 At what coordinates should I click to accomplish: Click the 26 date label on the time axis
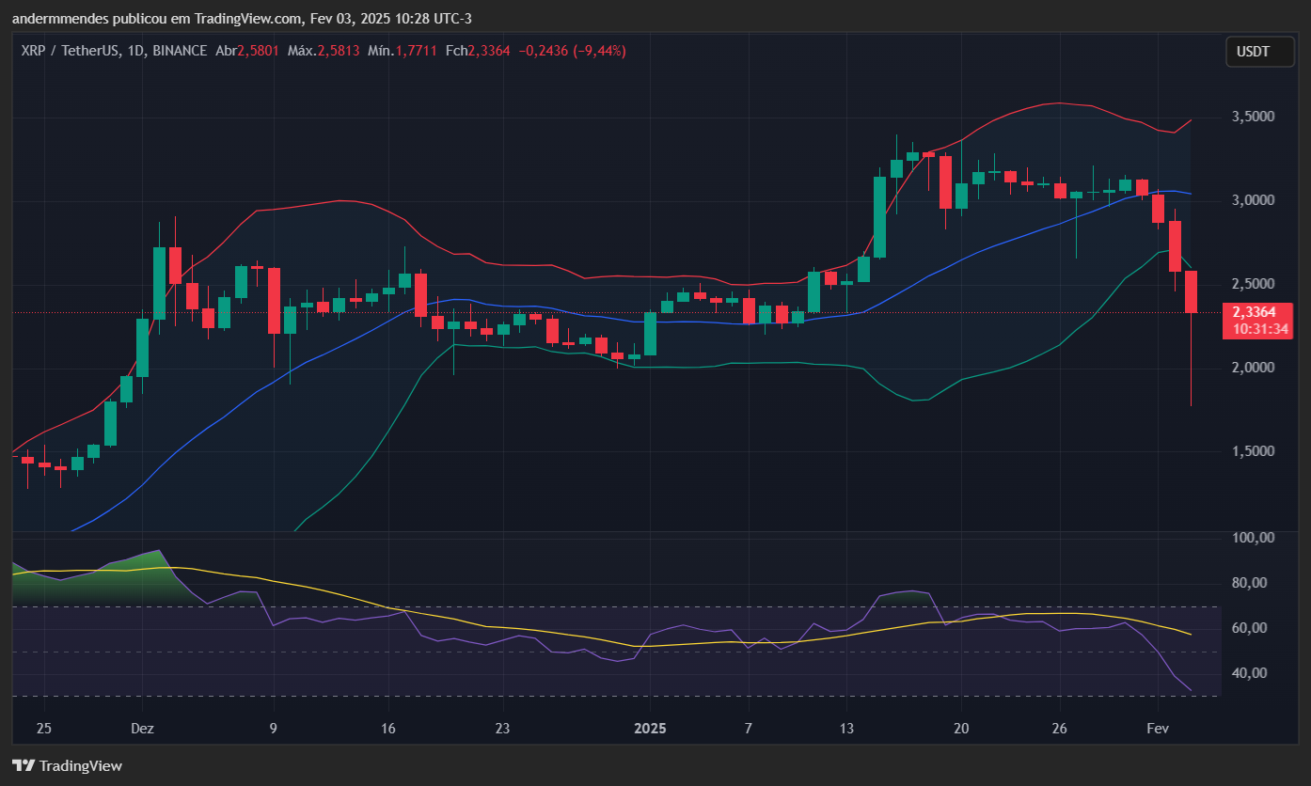click(1060, 729)
